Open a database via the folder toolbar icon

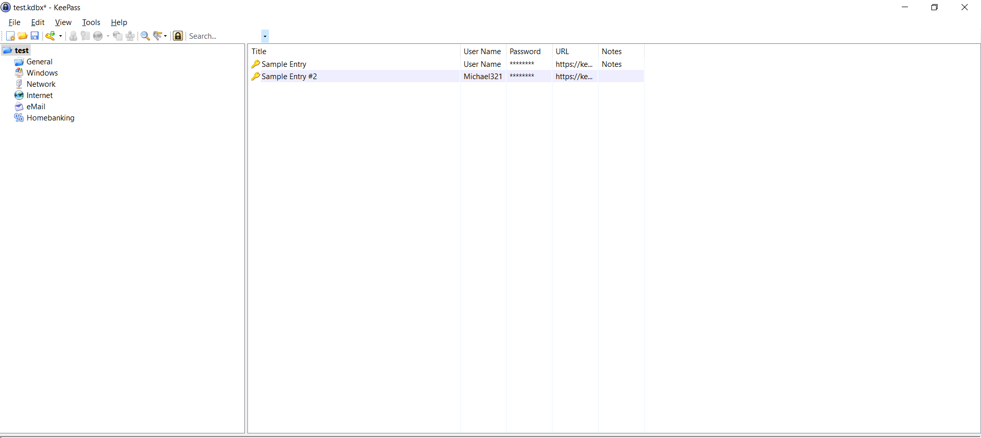pos(22,36)
